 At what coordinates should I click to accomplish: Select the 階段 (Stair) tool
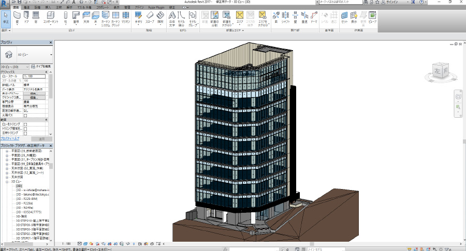tap(161, 18)
